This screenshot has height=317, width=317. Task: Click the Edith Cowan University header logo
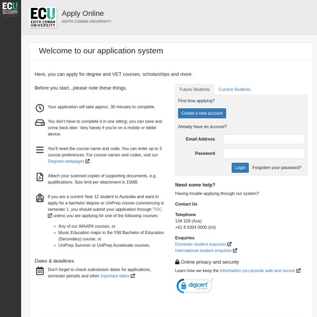pos(43,17)
